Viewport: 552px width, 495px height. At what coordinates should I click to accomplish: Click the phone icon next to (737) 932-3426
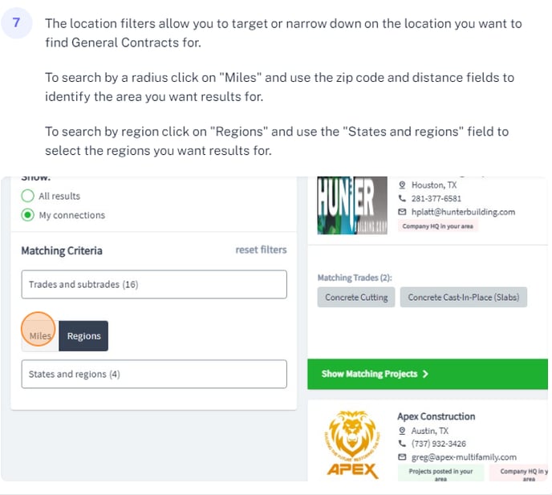point(402,443)
